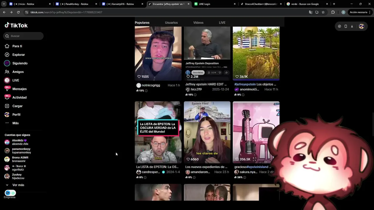This screenshot has width=374, height=210.
Task: Click the TikTok logo
Action: click(x=16, y=25)
